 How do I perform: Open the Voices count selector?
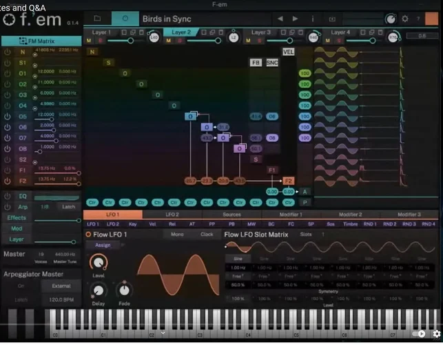(41, 254)
